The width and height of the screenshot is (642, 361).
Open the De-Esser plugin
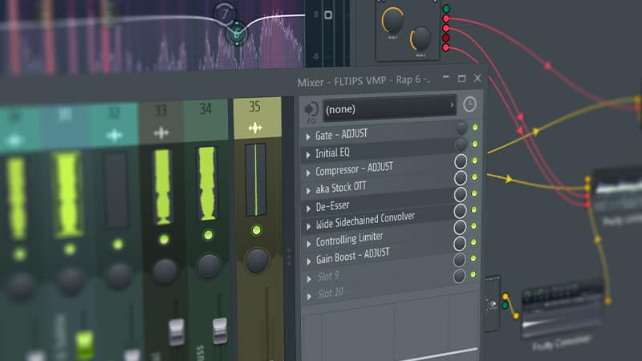(332, 206)
